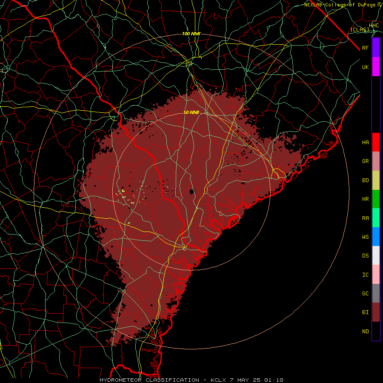Click the BD legend label
This screenshot has width=383, height=383.
(x=365, y=180)
